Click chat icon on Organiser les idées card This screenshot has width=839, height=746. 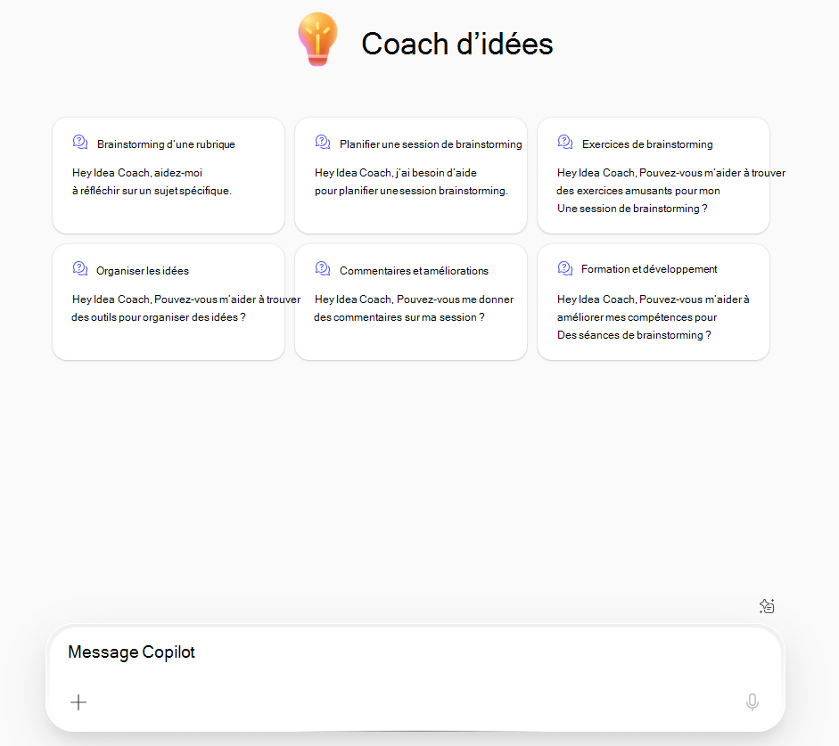80,268
